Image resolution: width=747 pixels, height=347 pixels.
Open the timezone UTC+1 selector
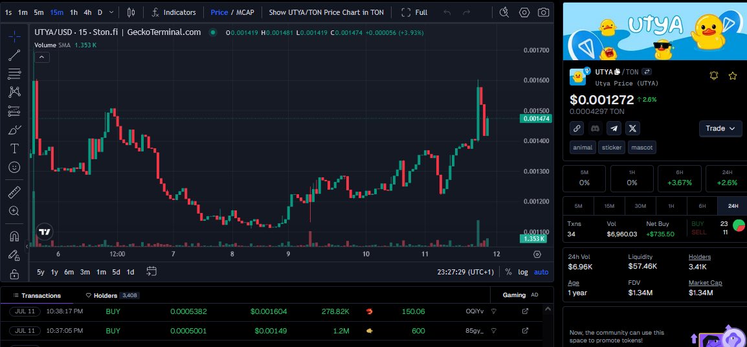(465, 272)
